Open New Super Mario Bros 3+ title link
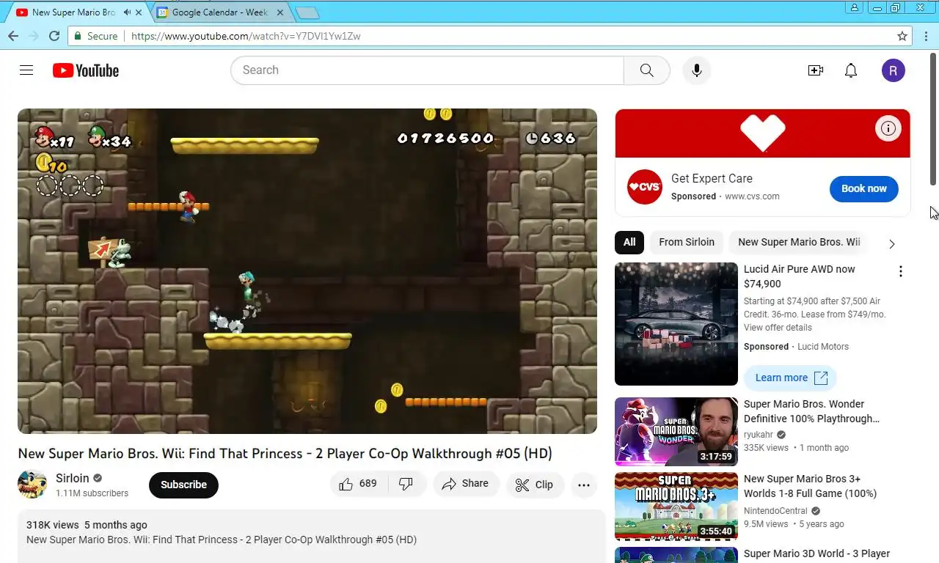Viewport: 939px width, 563px height. tap(810, 486)
